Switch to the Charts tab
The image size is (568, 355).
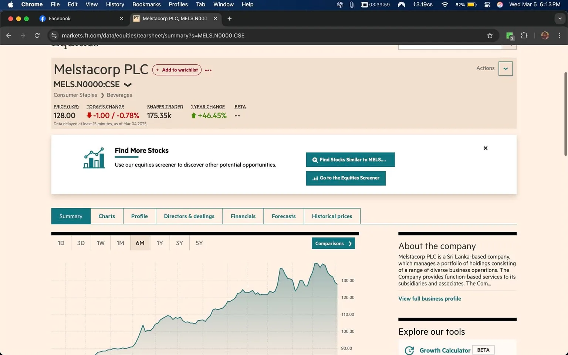click(x=106, y=216)
